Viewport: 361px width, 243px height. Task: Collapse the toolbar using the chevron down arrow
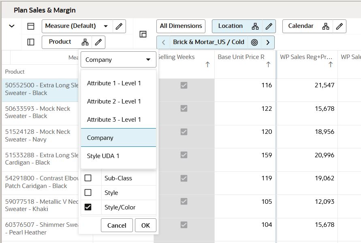click(12, 26)
